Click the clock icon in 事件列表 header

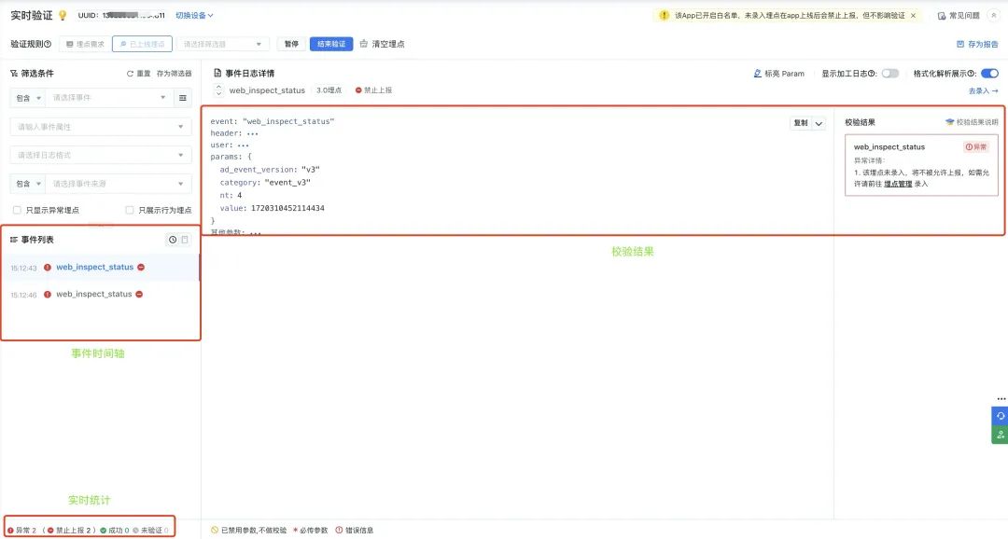(173, 240)
